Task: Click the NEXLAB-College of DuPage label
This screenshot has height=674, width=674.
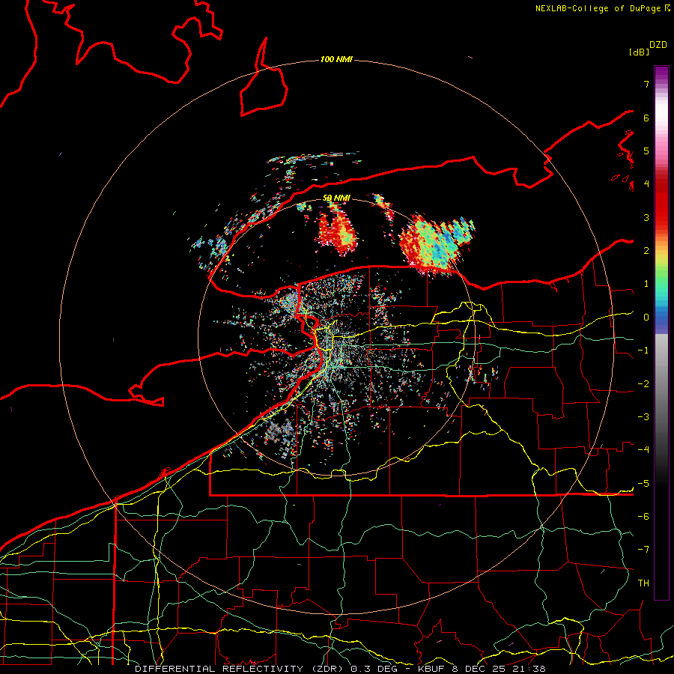Action: pyautogui.click(x=599, y=8)
